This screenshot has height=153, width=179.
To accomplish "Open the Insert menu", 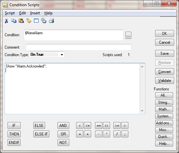I will tap(35, 13).
